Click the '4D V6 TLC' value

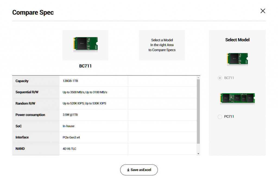tap(69, 149)
